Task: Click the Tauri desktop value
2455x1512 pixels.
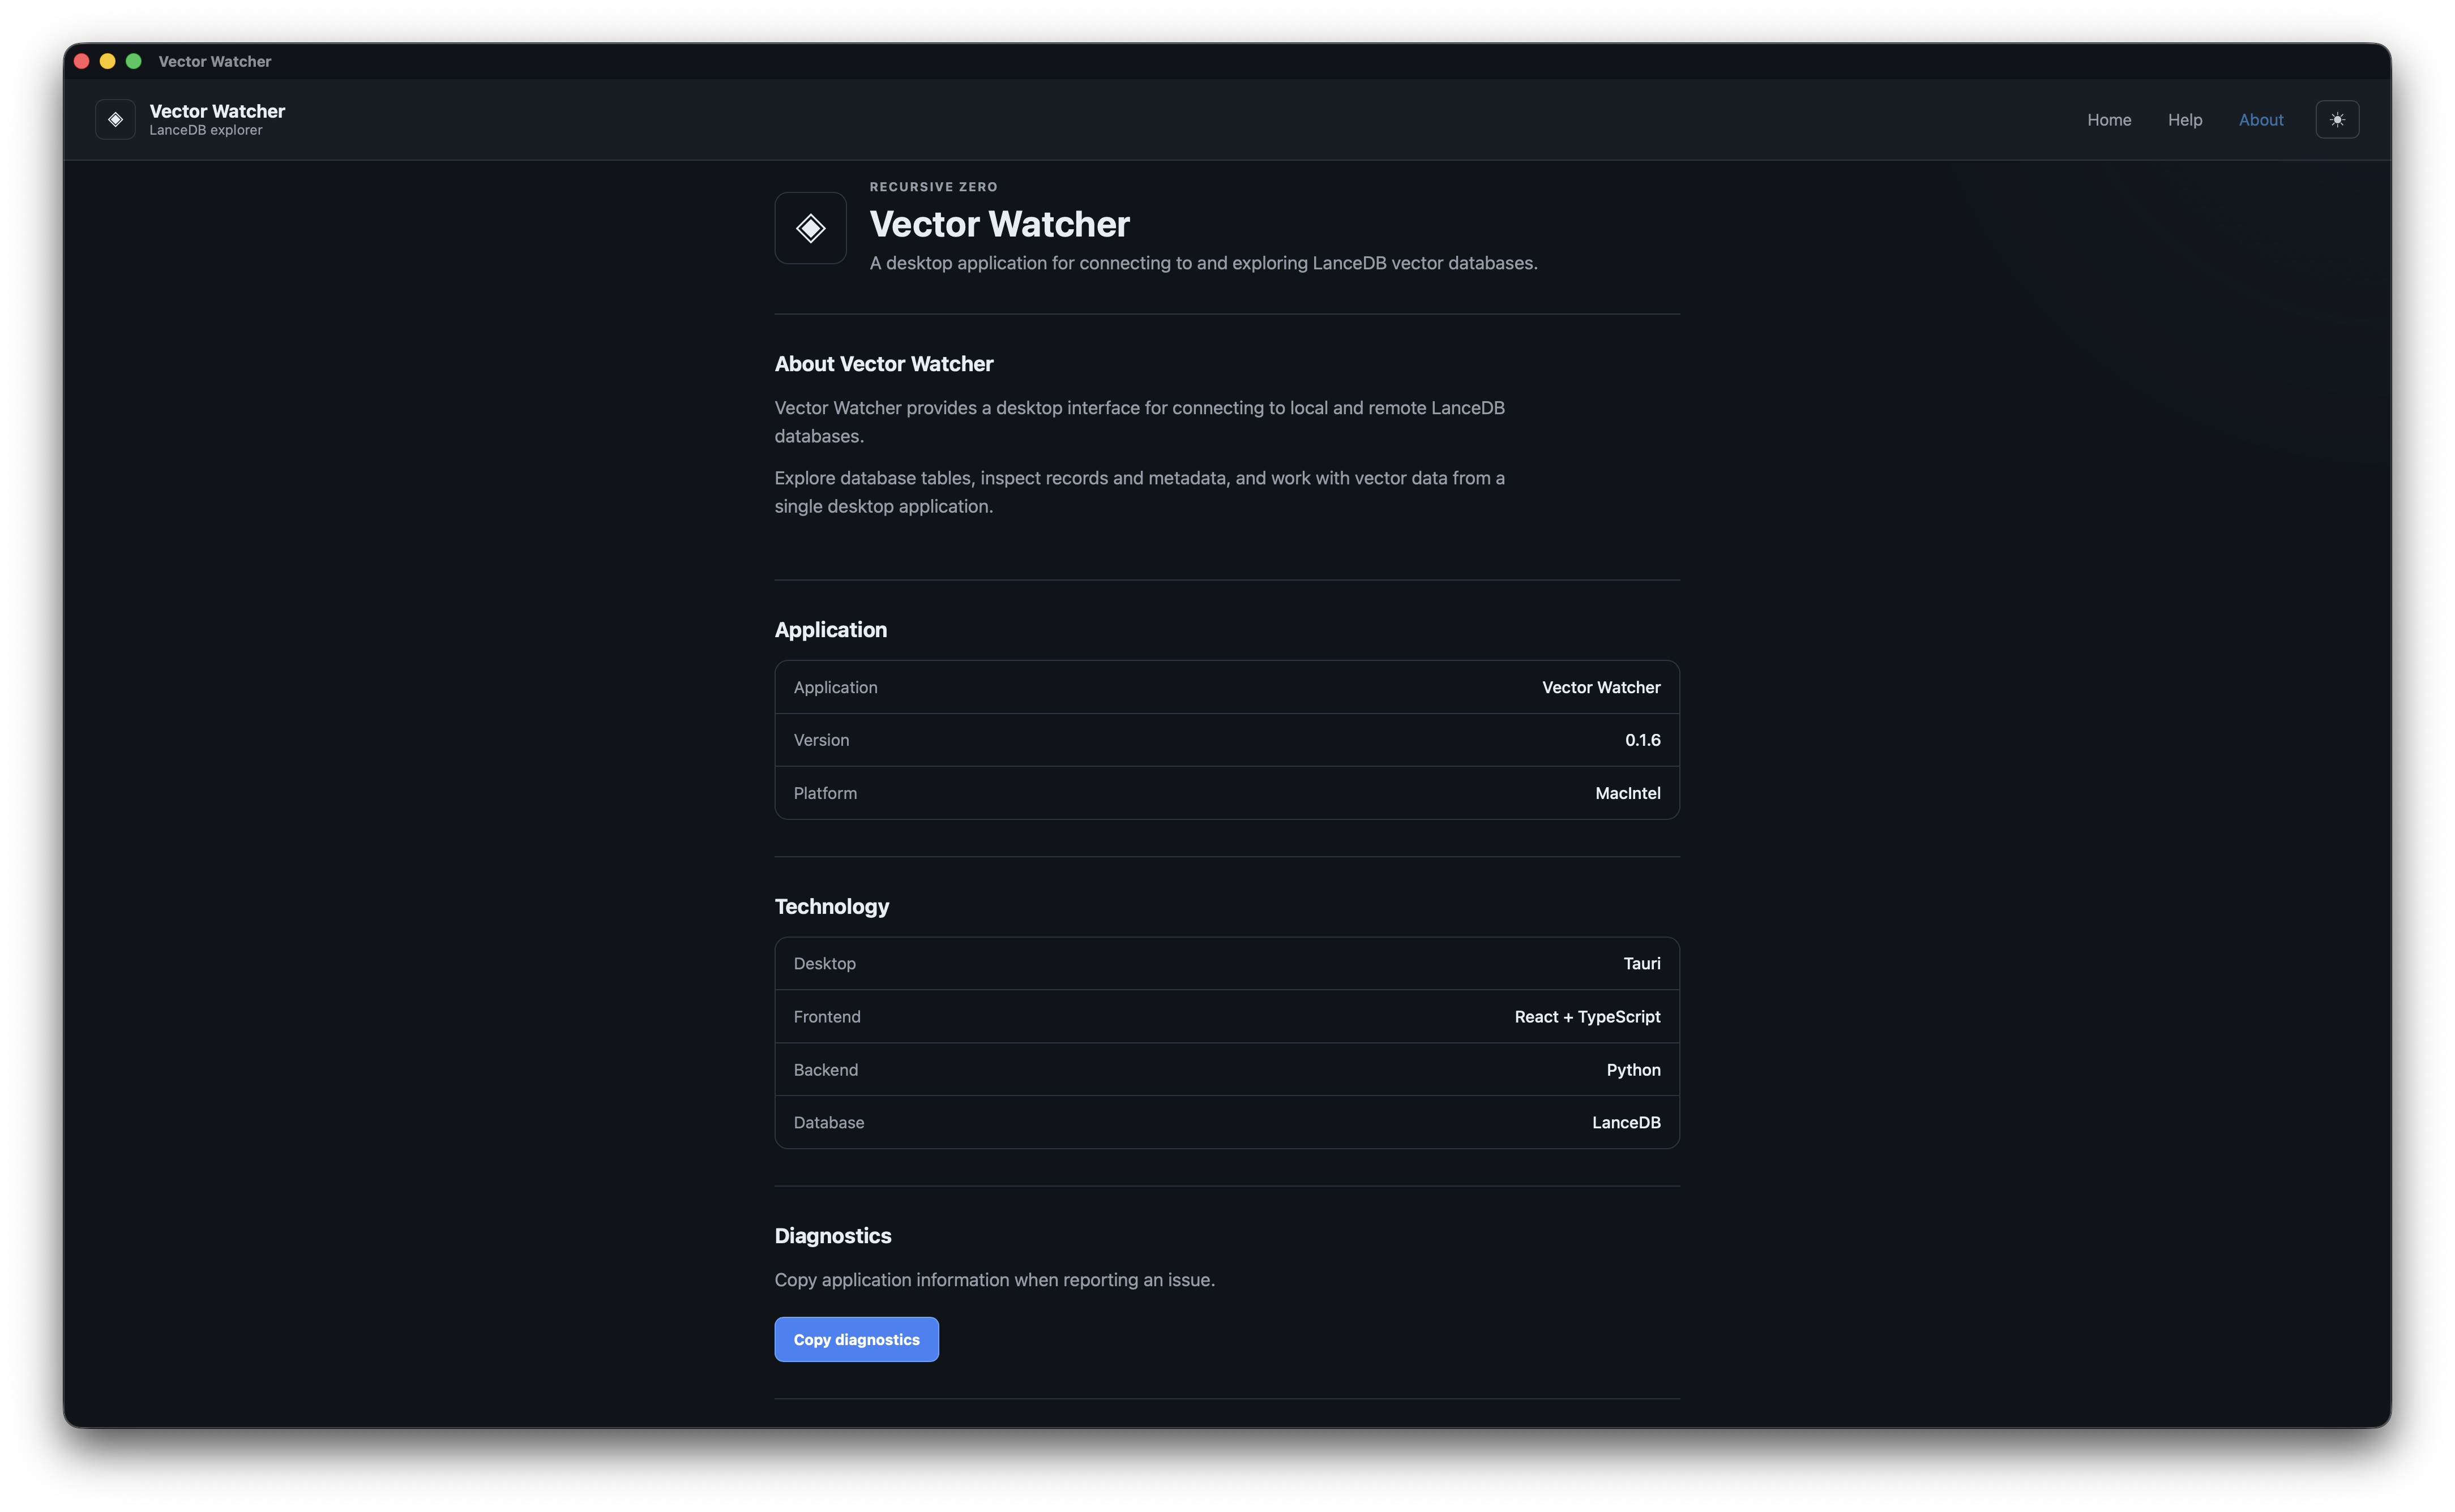Action: click(1642, 963)
